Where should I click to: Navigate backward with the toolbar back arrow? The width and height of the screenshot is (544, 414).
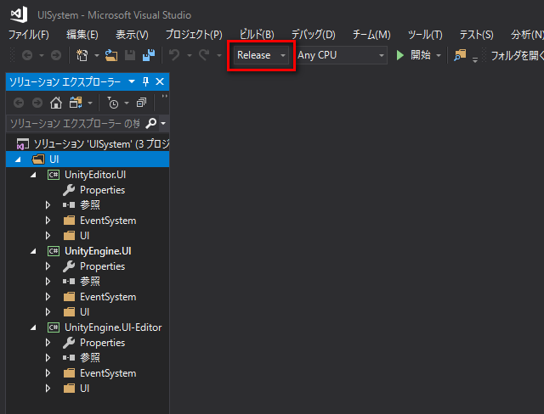[x=27, y=55]
